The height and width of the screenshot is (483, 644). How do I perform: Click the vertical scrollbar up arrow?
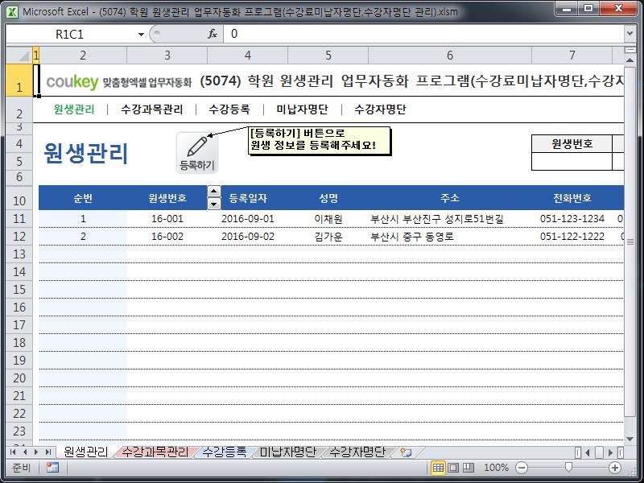[630, 60]
